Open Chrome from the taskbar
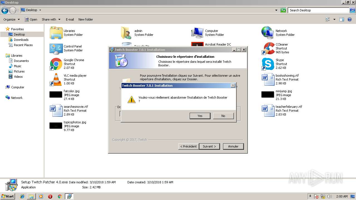This screenshot has height=200, width=356. (x=60, y=196)
